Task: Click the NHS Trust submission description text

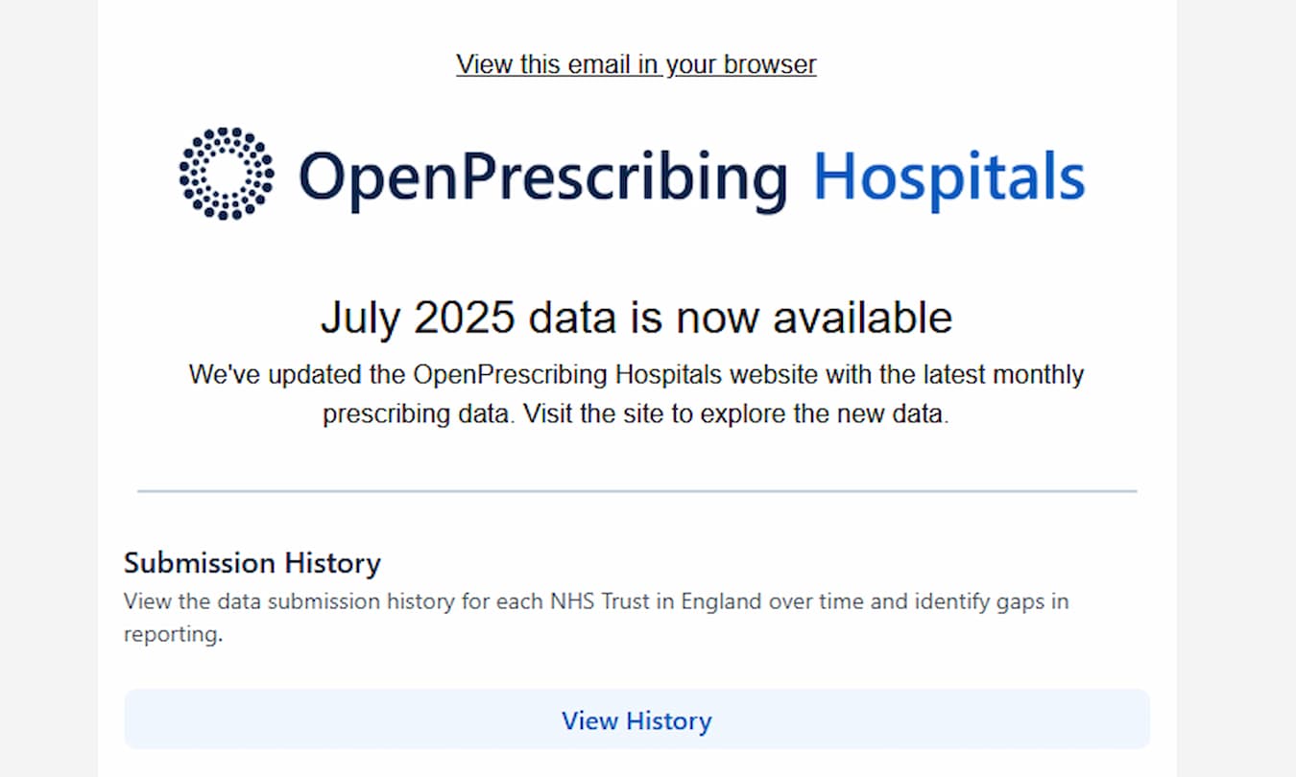Action: (x=595, y=617)
